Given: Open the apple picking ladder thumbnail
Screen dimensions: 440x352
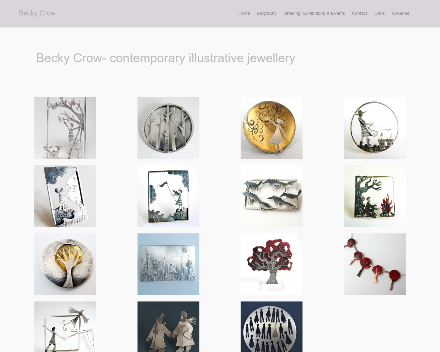Looking at the screenshot, I should (65, 128).
